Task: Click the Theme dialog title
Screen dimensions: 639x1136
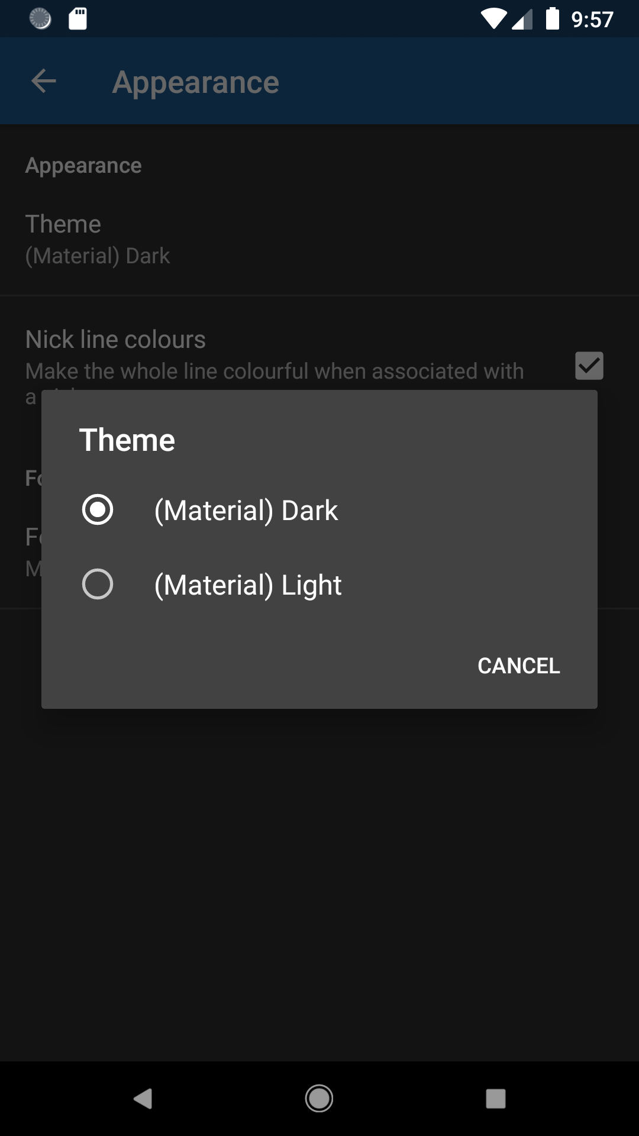Action: click(x=127, y=440)
